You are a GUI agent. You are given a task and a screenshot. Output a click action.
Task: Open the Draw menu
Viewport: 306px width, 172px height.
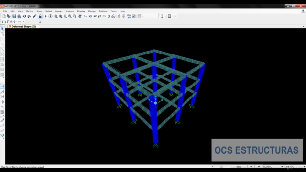[x=39, y=11]
